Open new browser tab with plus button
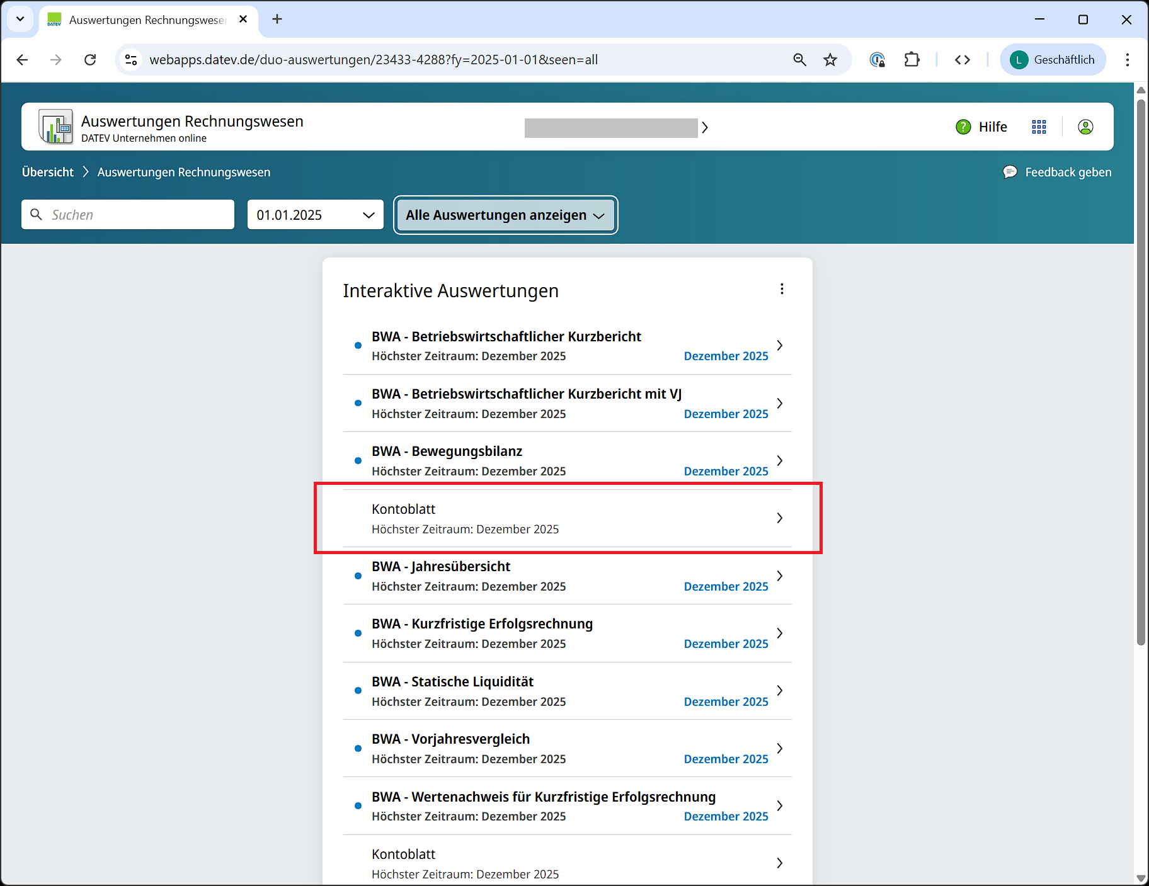Image resolution: width=1149 pixels, height=886 pixels. [x=277, y=19]
